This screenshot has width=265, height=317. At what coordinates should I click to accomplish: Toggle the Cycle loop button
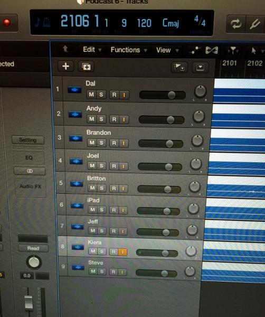[236, 24]
